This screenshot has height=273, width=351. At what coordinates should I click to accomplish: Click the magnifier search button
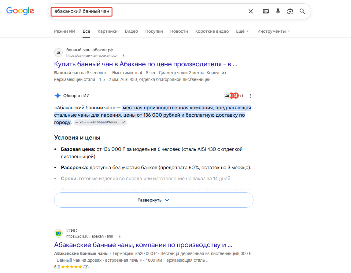click(302, 11)
